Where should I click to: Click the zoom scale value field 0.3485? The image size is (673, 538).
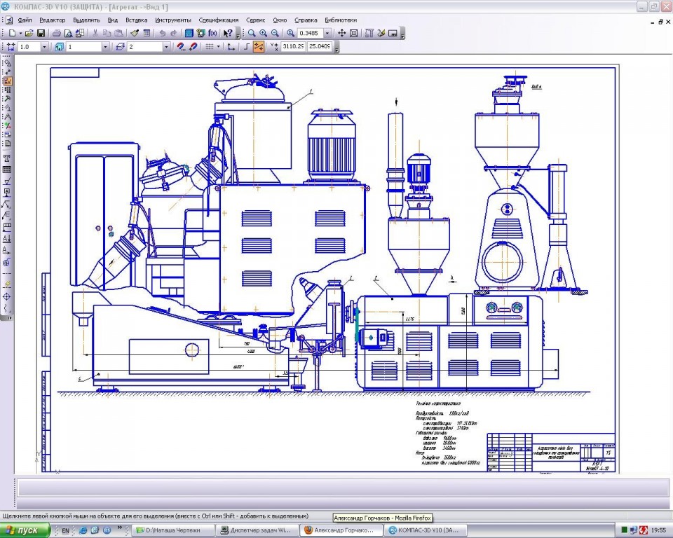click(x=311, y=34)
